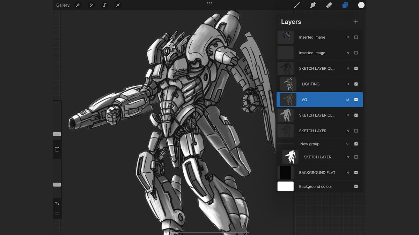Image resolution: width=419 pixels, height=235 pixels.
Task: Go back to the Gallery
Action: (63, 5)
